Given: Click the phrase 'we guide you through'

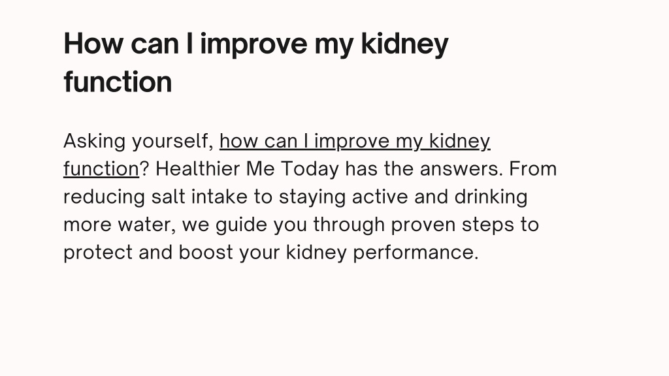Looking at the screenshot, I should click(284, 225).
